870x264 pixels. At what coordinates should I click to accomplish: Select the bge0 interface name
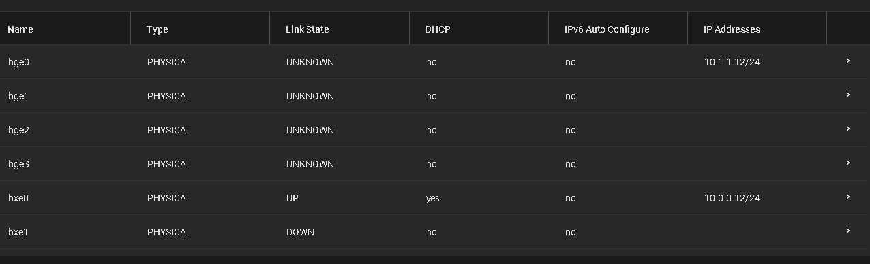18,62
